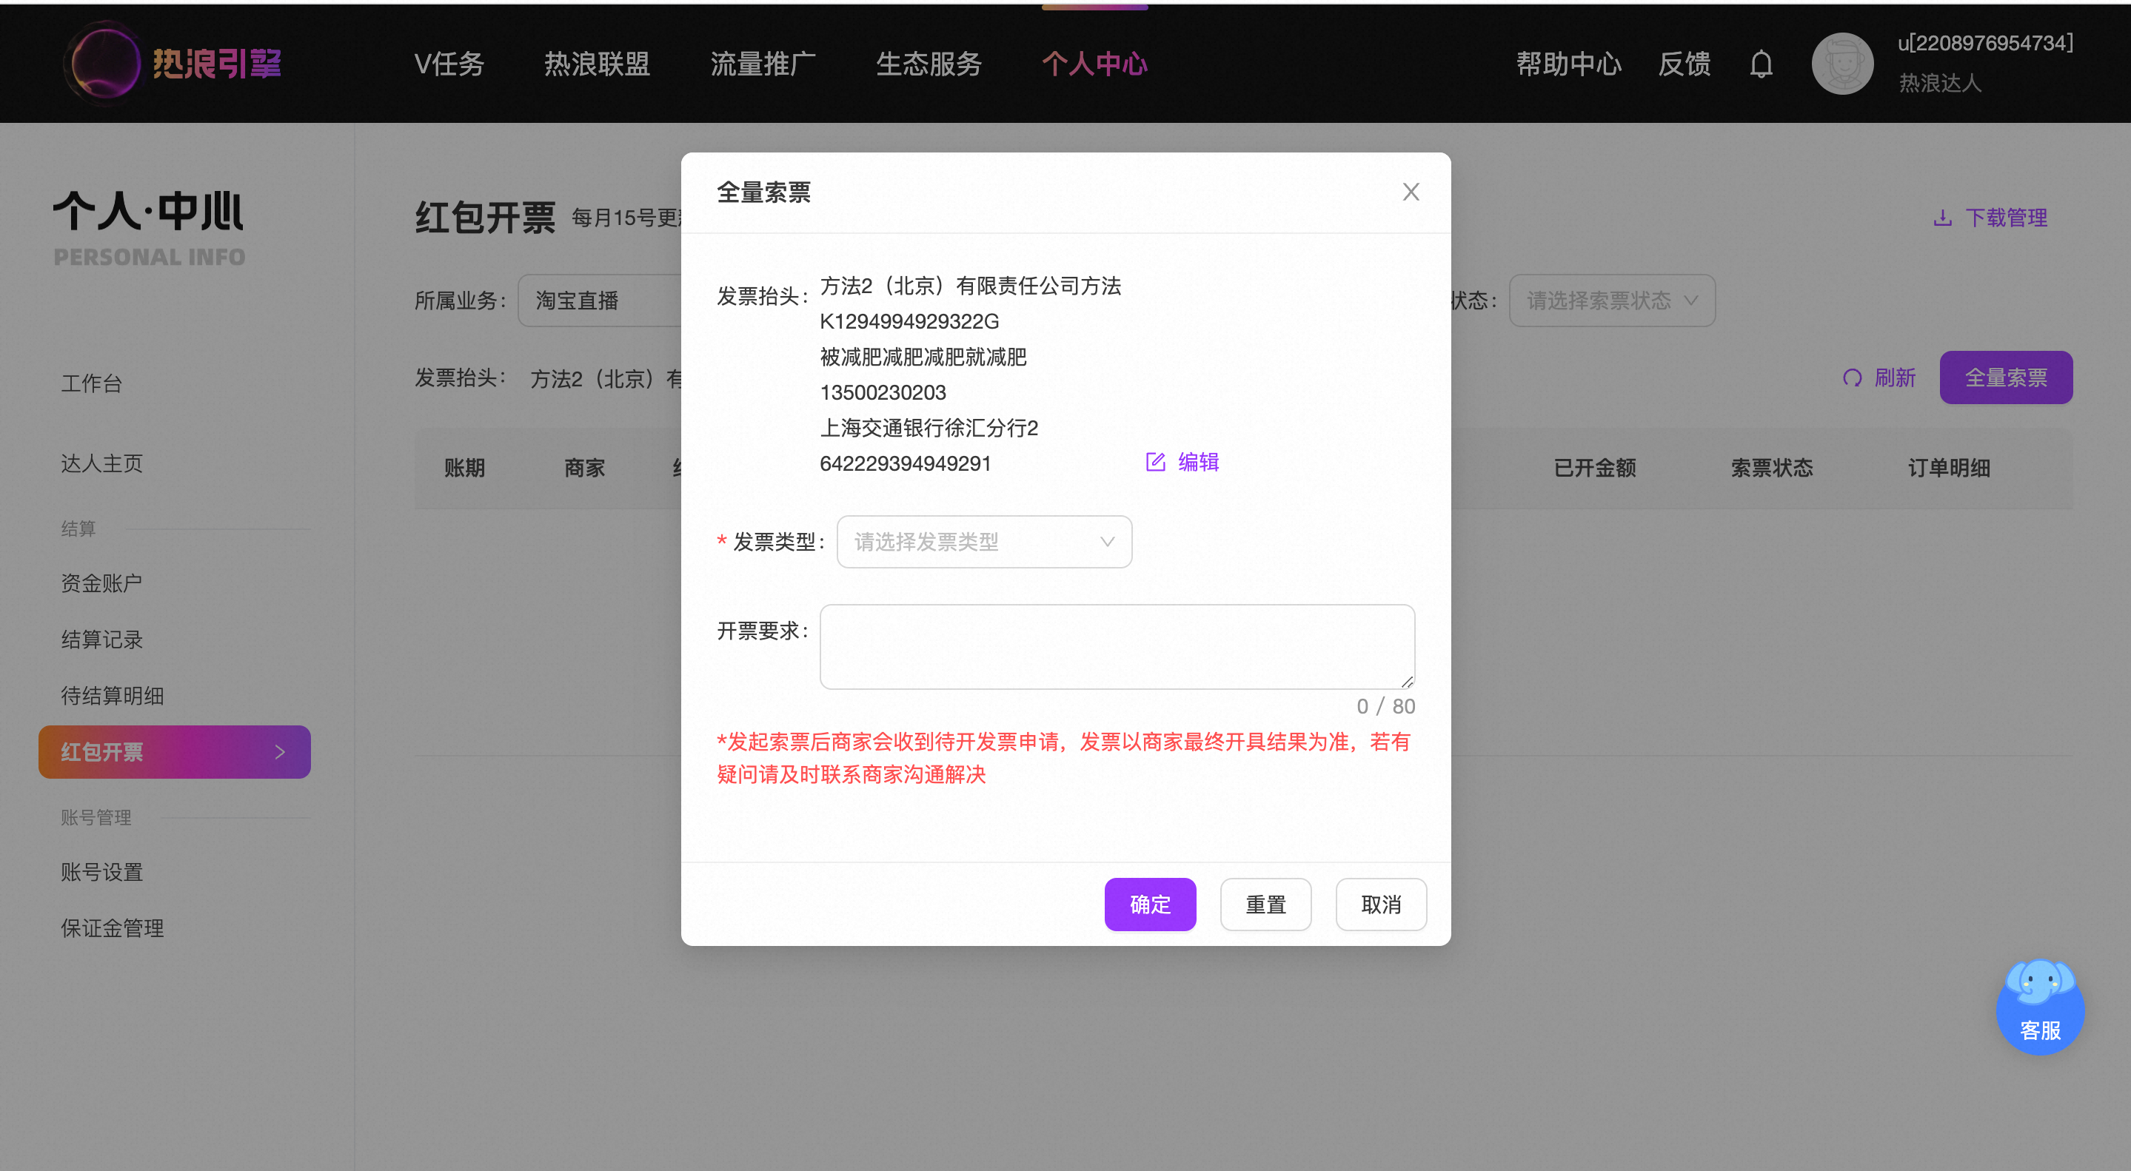Open 工作台 in sidebar

click(x=91, y=383)
